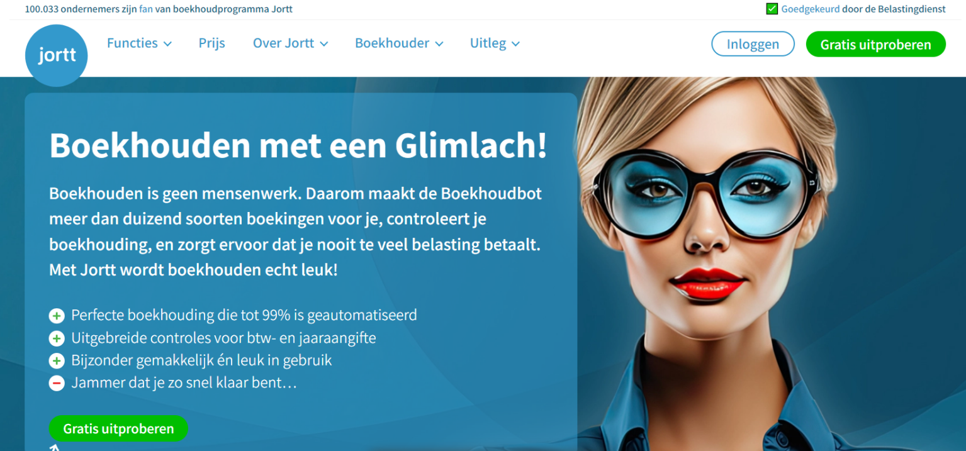The image size is (966, 451).
Task: Open the Prijs menu item
Action: [x=212, y=43]
